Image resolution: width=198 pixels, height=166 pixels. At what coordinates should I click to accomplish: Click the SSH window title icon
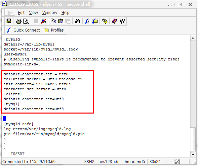point(4,4)
